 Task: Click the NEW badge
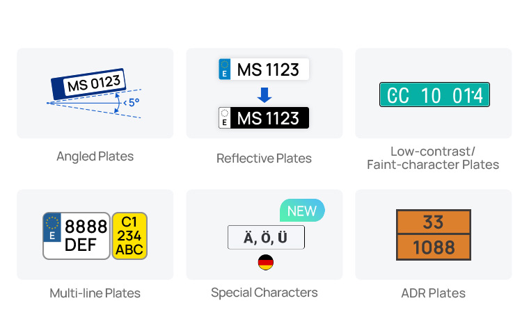(x=301, y=211)
